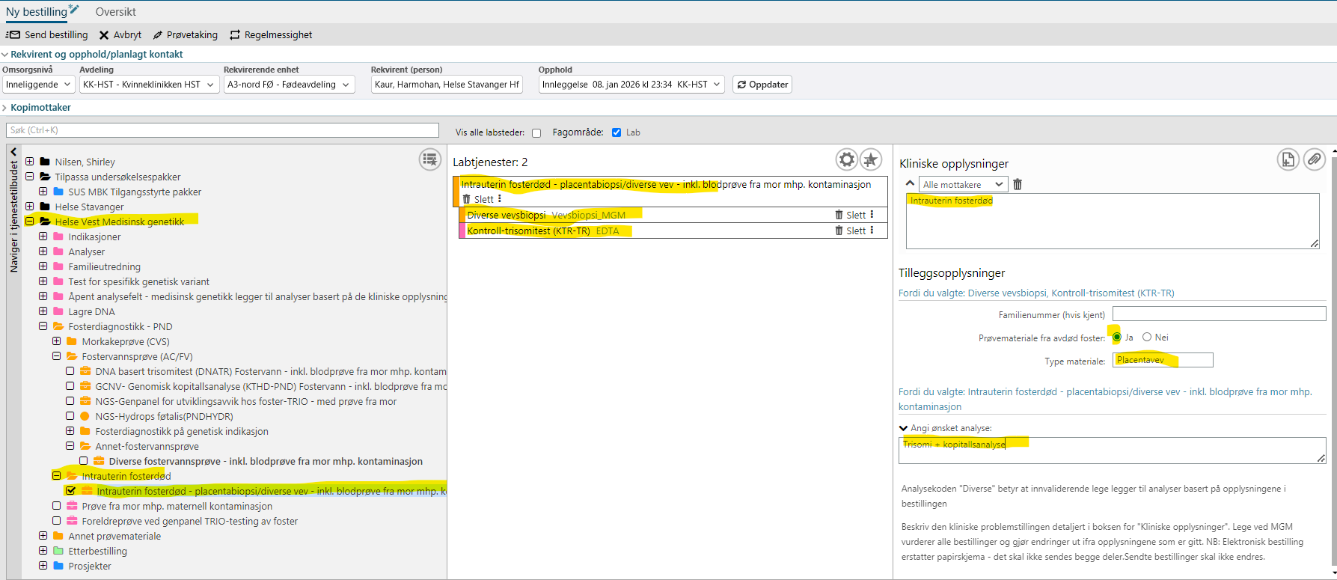This screenshot has width=1337, height=580.
Task: Click Send bestilling button
Action: (47, 35)
